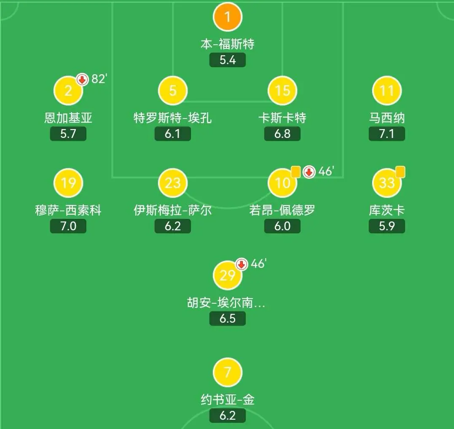Click substitution arrow beside number 29
Screen dimensions: 454x429
[x=242, y=264]
